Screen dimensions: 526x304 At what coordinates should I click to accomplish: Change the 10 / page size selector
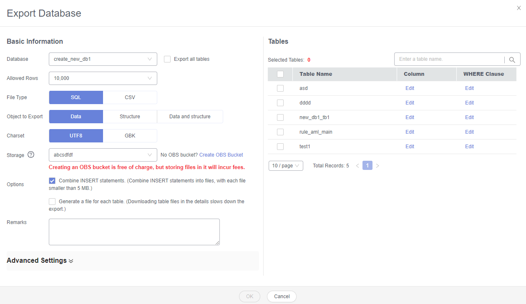point(286,166)
